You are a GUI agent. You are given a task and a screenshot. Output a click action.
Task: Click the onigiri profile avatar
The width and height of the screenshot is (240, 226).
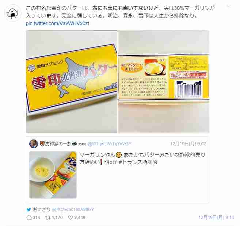point(13,13)
